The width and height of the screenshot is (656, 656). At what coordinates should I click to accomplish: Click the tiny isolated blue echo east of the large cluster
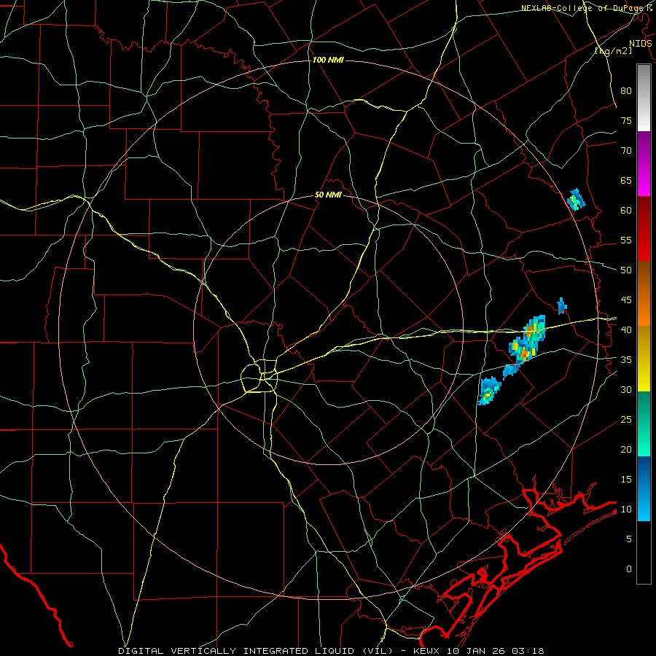pyautogui.click(x=562, y=306)
